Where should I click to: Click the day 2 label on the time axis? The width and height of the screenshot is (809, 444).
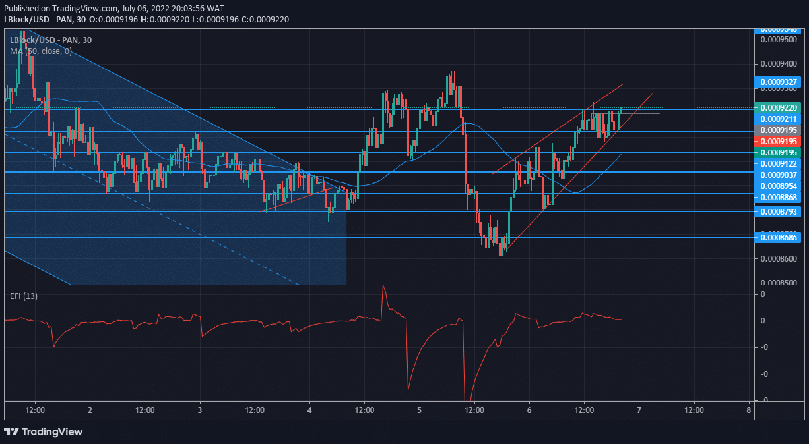pos(90,410)
